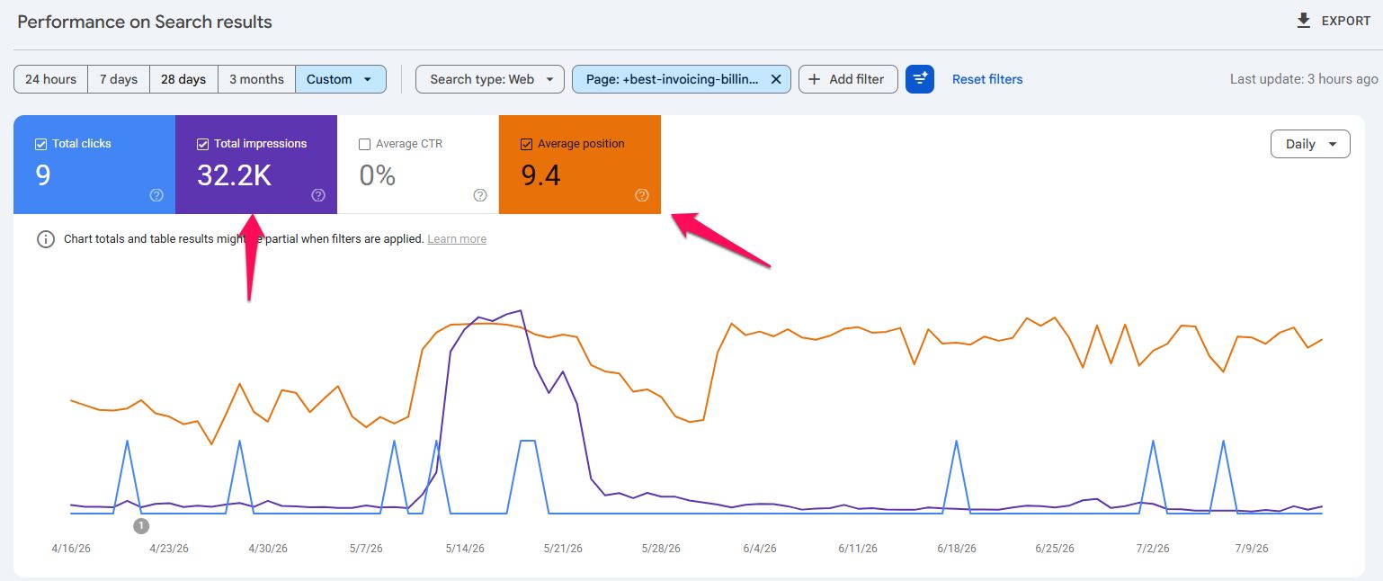Viewport: 1383px width, 581px height.
Task: Click the plus icon in Add filter
Action: [x=814, y=79]
